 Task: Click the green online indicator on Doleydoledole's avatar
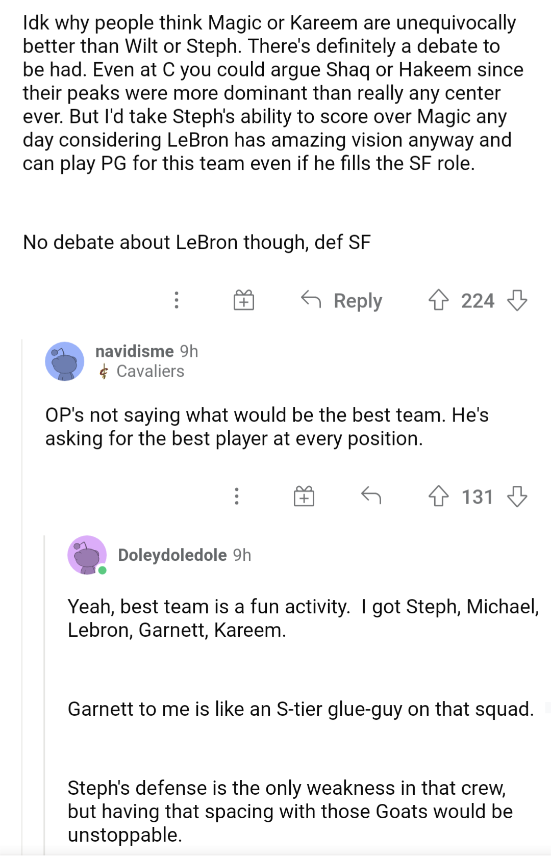coord(102,570)
